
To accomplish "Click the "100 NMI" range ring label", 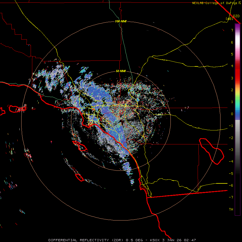I will click(121, 21).
